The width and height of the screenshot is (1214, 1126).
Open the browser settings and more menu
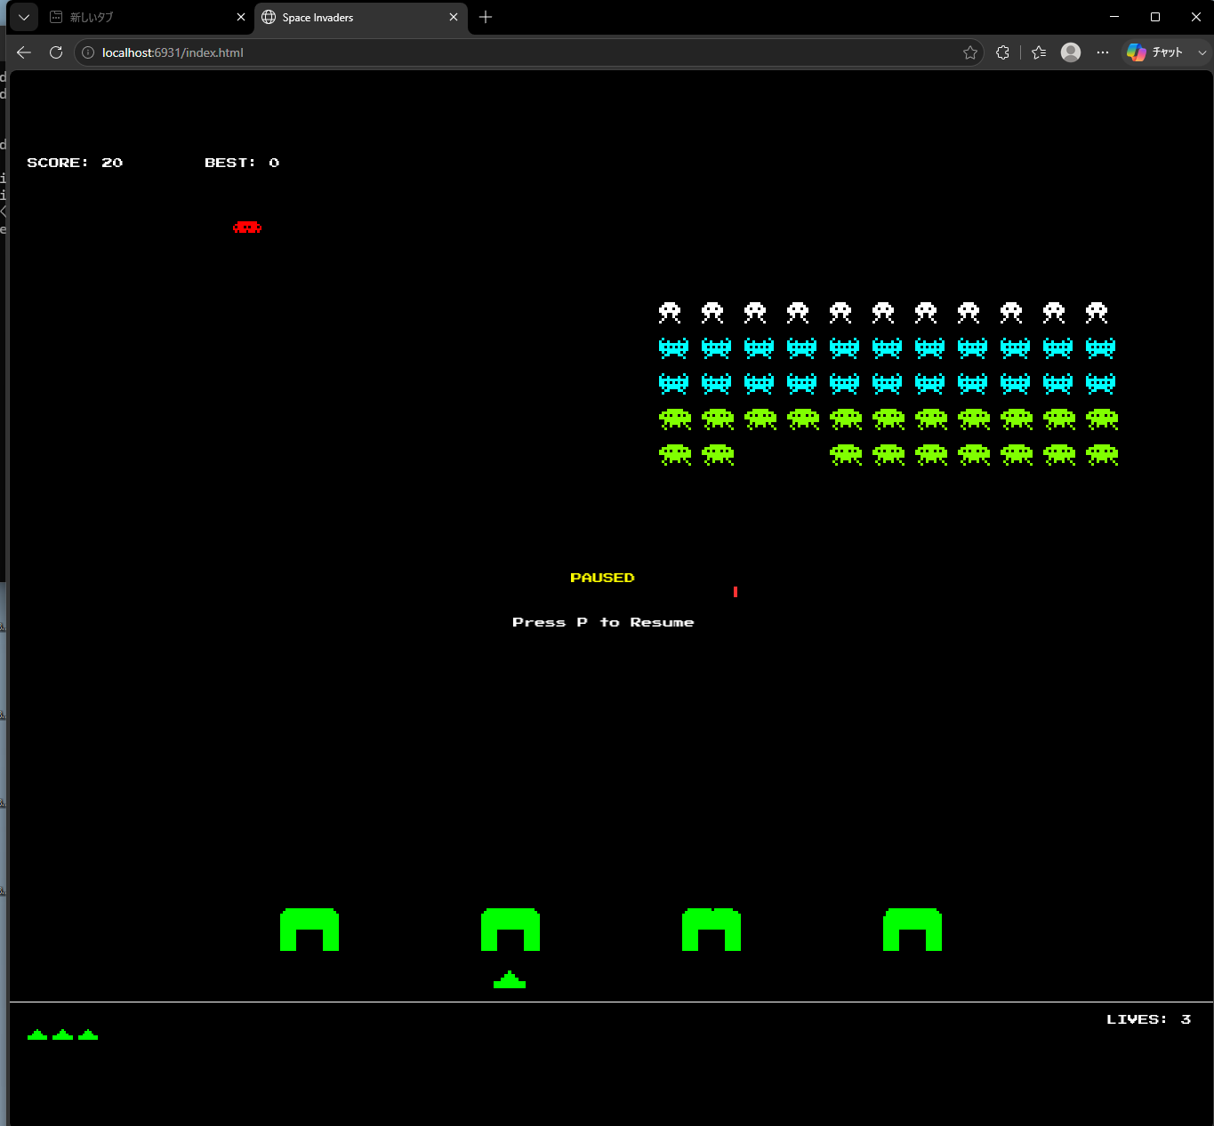click(x=1103, y=52)
